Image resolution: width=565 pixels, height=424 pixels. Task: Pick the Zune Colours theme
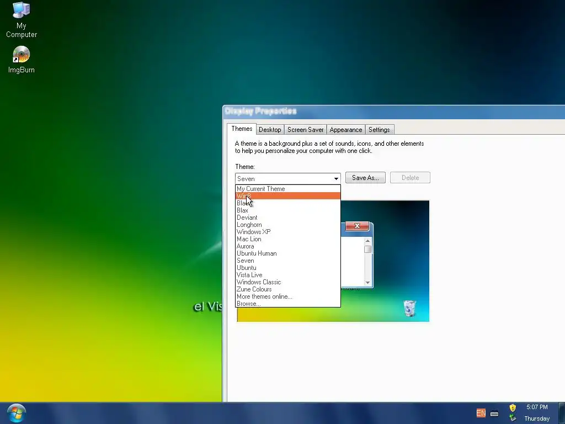(287, 289)
